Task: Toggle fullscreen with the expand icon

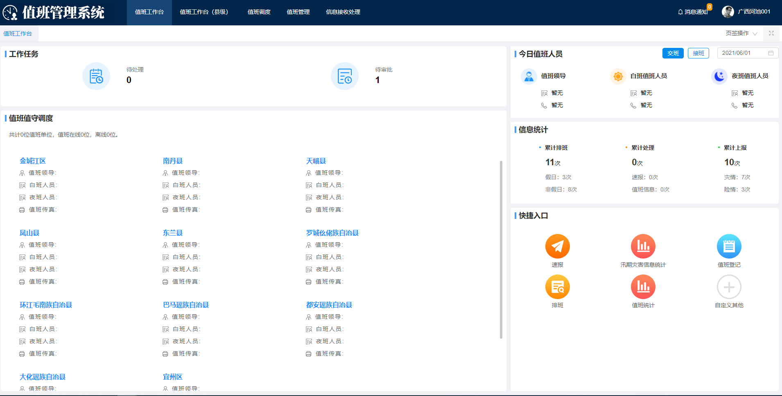Action: click(x=771, y=33)
